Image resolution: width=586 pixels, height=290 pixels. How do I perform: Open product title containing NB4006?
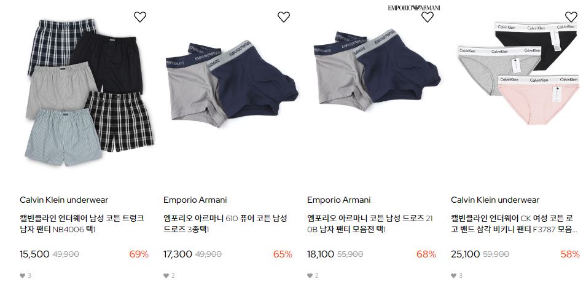point(82,224)
